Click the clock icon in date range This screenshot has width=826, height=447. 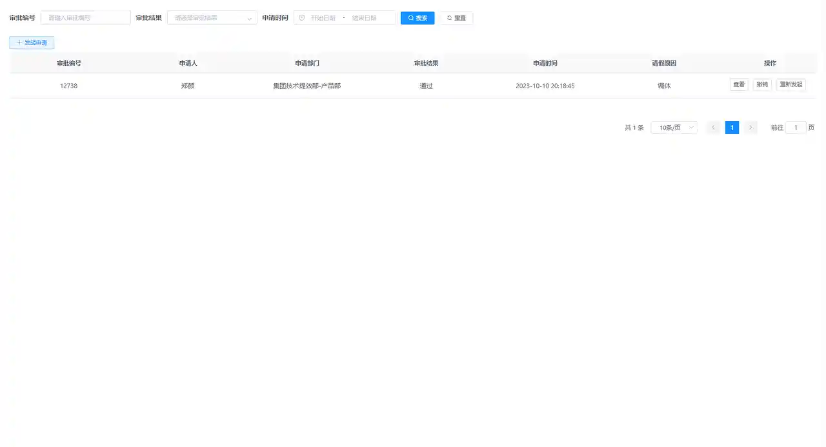tap(301, 18)
